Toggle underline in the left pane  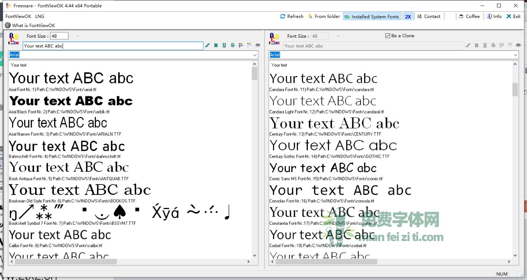coord(224,46)
